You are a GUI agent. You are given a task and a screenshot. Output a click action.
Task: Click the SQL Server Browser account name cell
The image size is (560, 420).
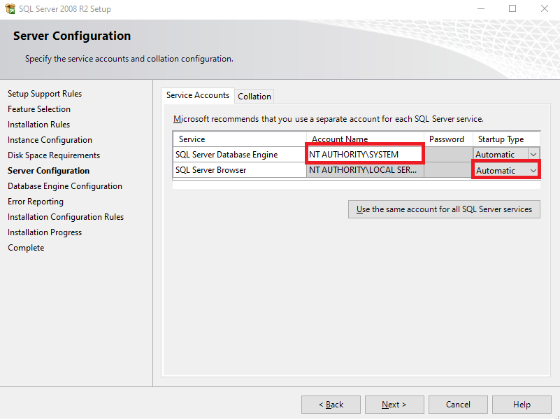point(365,170)
